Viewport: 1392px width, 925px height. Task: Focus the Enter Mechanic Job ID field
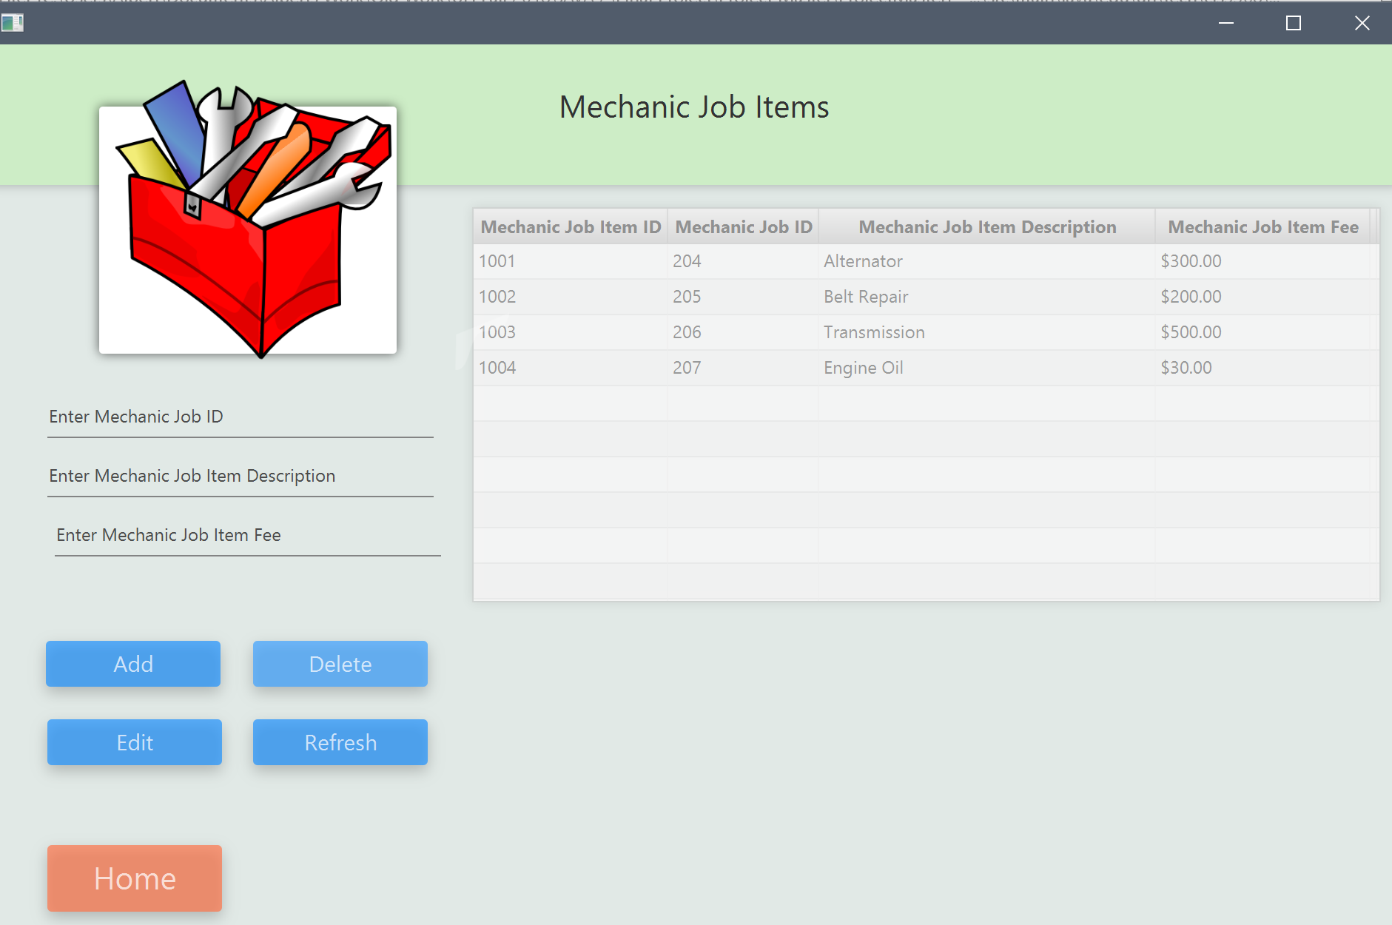pyautogui.click(x=241, y=417)
